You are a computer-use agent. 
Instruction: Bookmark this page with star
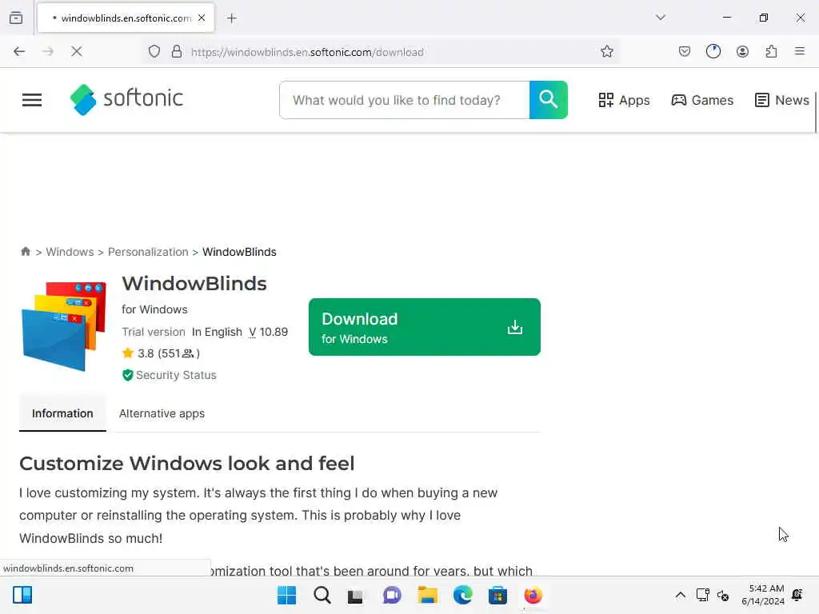pyautogui.click(x=607, y=51)
